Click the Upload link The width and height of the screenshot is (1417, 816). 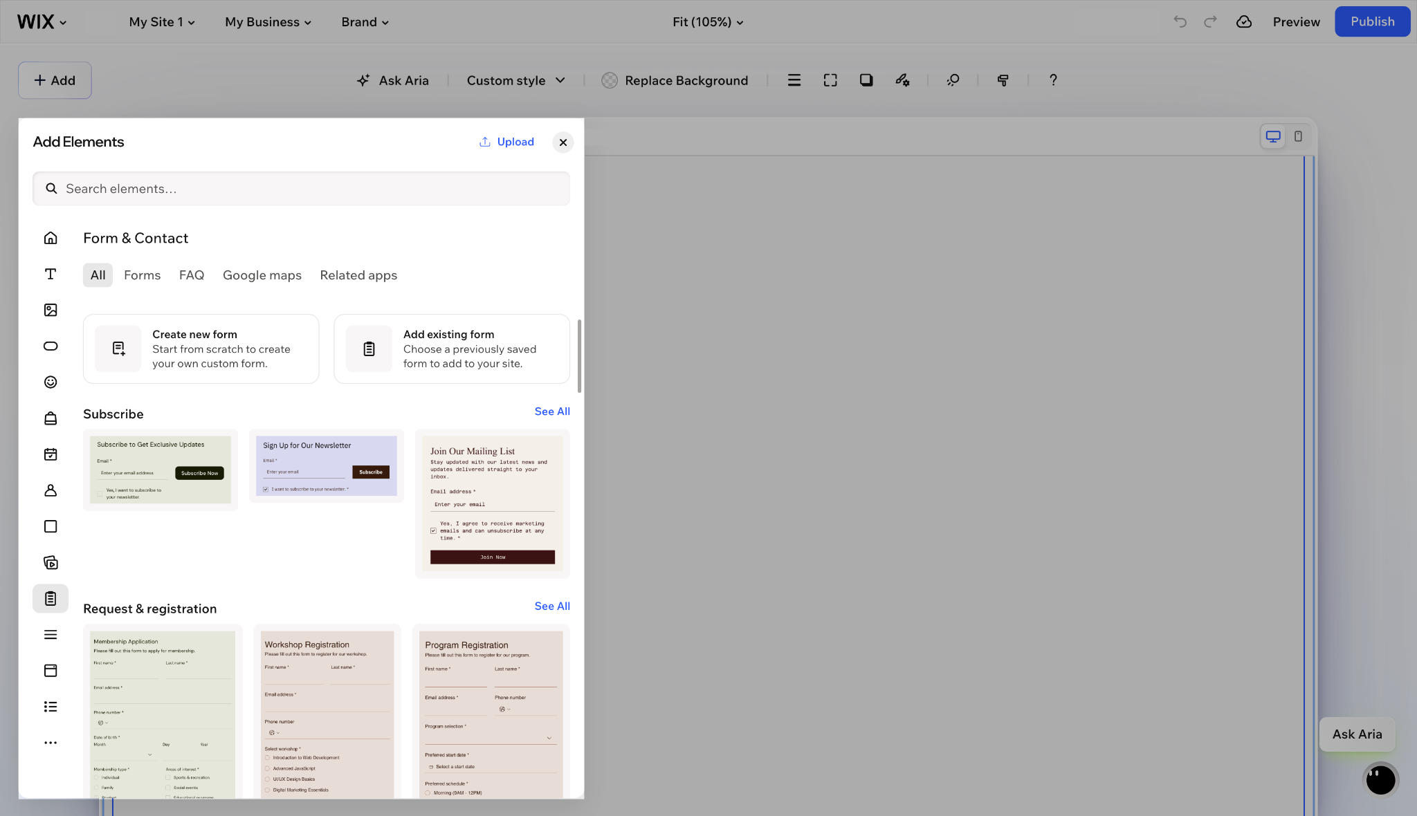507,142
